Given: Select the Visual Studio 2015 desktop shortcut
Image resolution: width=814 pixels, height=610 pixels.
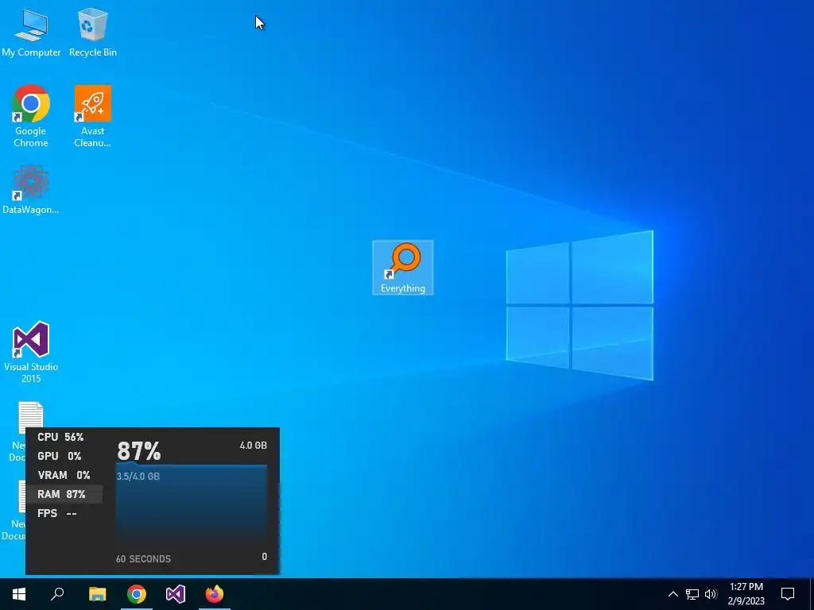Looking at the screenshot, I should (31, 353).
